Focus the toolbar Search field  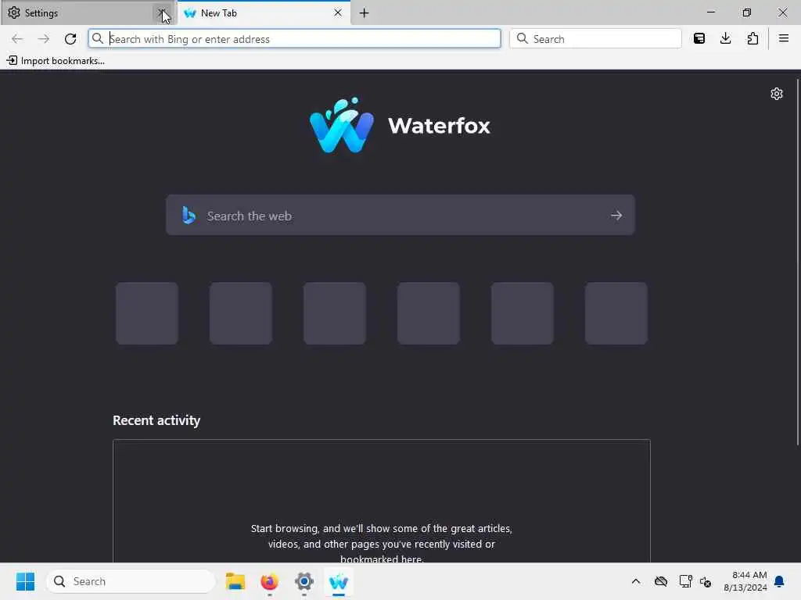point(595,39)
